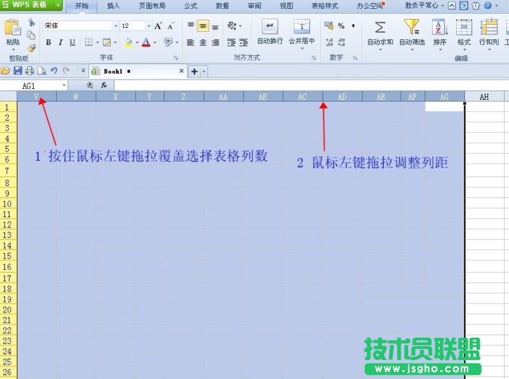Switch to the 公式 (Formulas) tab
509x379 pixels.
pyautogui.click(x=190, y=6)
